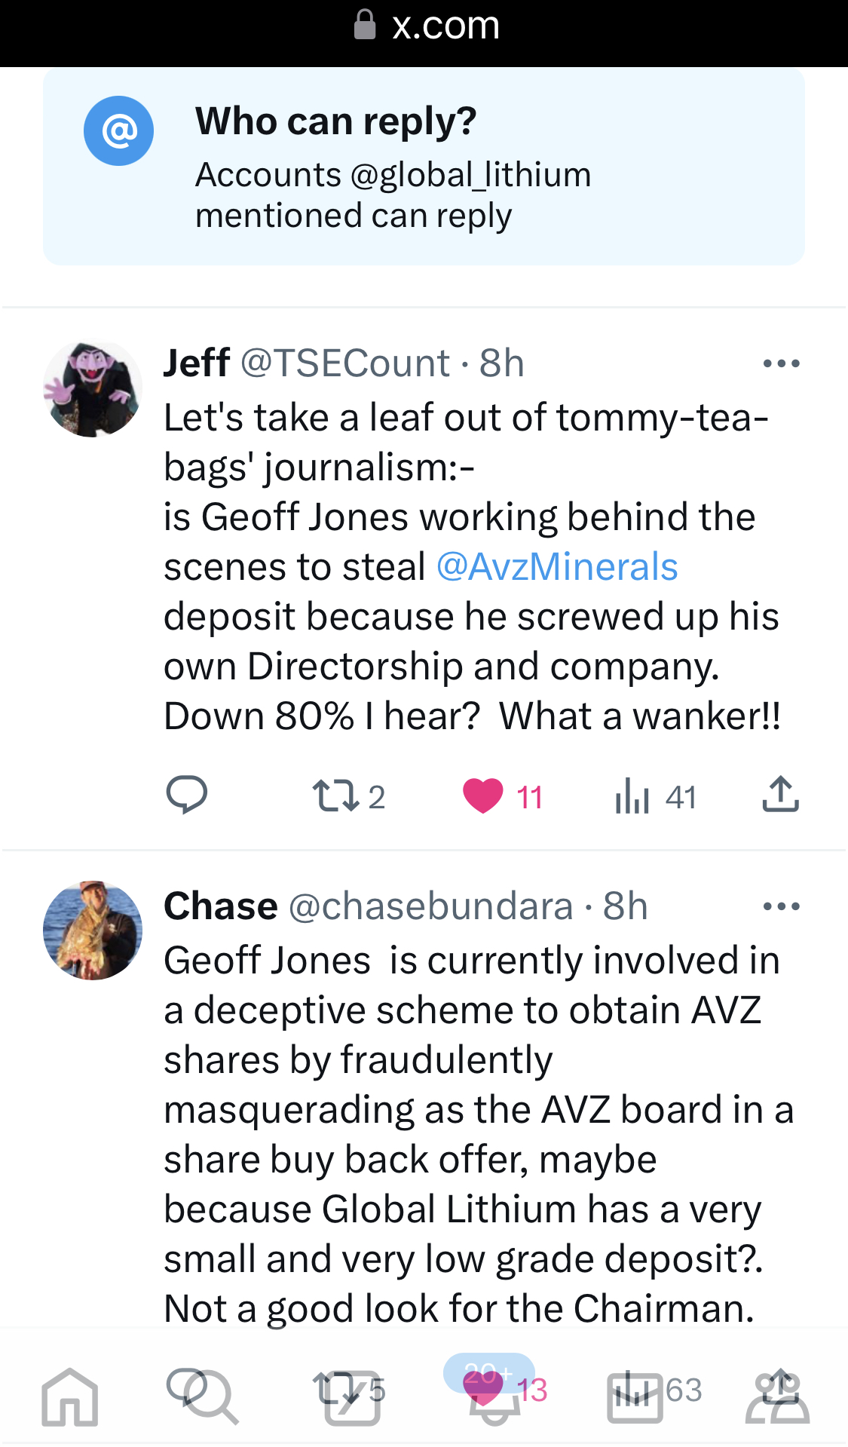Open more options menu on Chase's tweet
The height and width of the screenshot is (1447, 848).
pyautogui.click(x=781, y=906)
